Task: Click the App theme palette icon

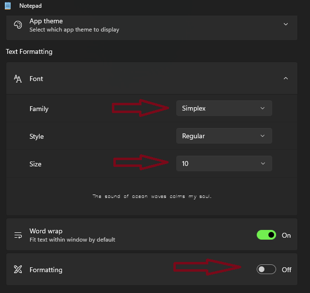Action: point(18,25)
